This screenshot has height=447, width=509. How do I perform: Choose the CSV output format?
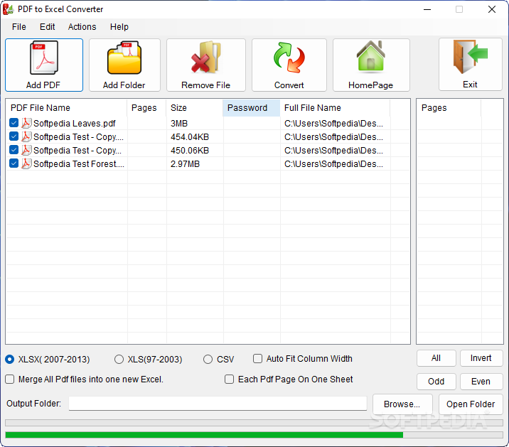click(208, 360)
